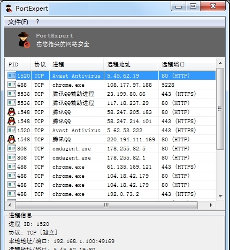The height and width of the screenshot is (250, 230).
Task: Click the icon of the 117.18.237.29 row
Action: (12, 103)
